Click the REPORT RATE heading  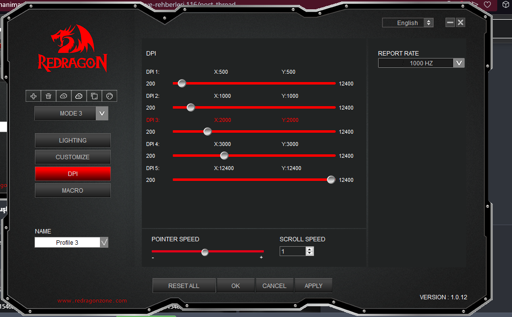(x=398, y=54)
